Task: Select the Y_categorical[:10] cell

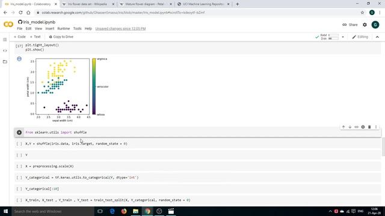Action: click(198, 189)
